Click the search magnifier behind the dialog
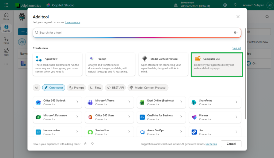The width and height of the screenshot is (274, 158). (267, 17)
